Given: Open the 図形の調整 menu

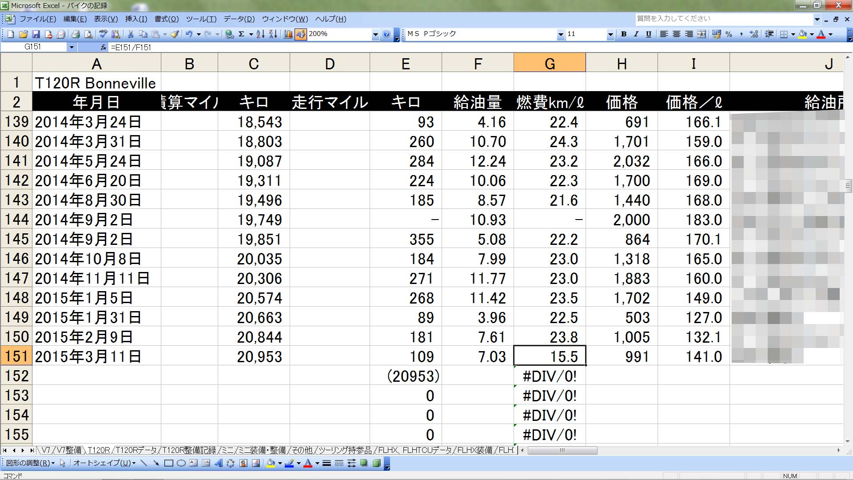Looking at the screenshot, I should pyautogui.click(x=30, y=463).
